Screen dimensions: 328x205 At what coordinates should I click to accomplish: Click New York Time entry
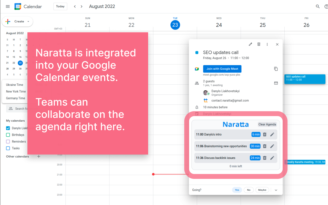pos(16,91)
